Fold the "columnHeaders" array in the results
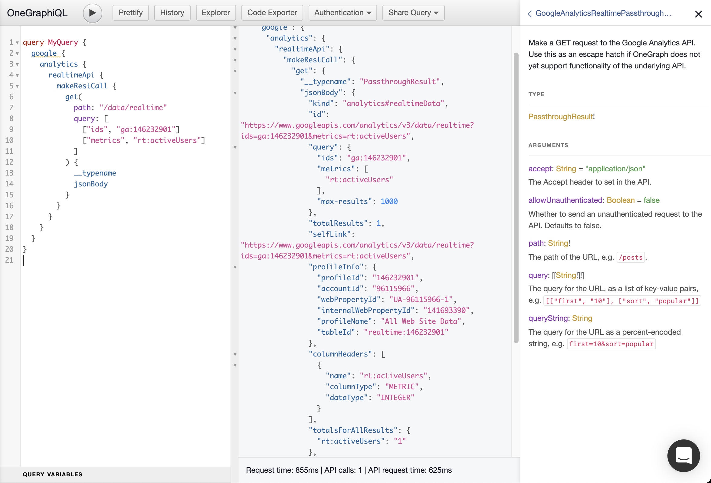The height and width of the screenshot is (483, 711). point(235,354)
